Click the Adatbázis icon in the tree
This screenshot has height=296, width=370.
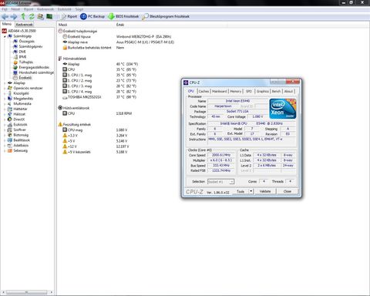(10, 146)
